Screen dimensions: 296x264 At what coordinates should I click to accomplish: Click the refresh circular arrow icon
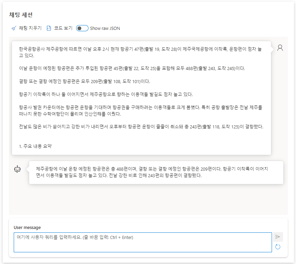[x=278, y=247]
